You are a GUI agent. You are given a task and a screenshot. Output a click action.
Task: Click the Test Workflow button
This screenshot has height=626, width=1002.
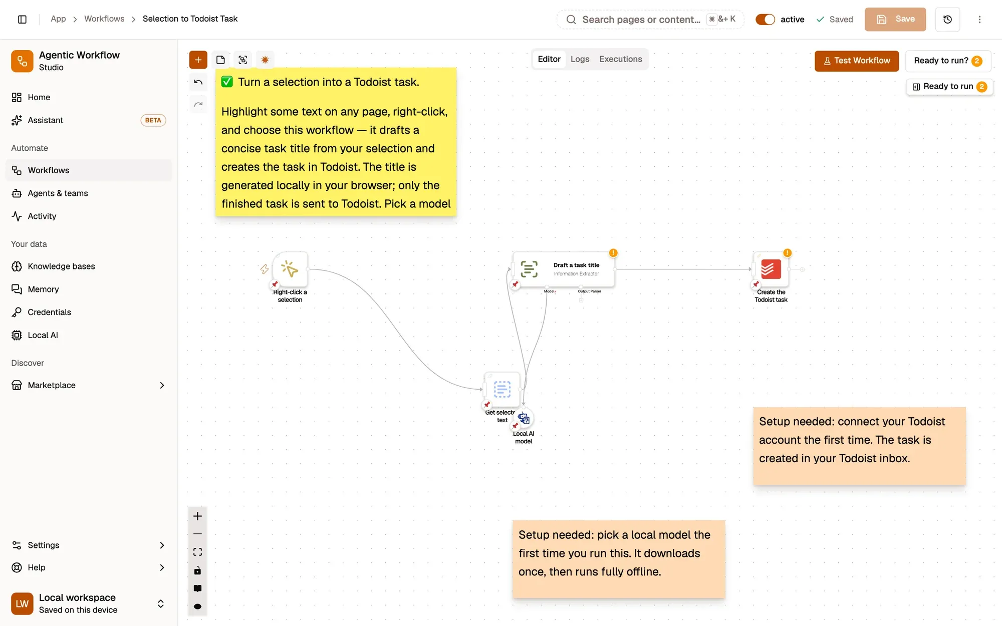coord(857,61)
